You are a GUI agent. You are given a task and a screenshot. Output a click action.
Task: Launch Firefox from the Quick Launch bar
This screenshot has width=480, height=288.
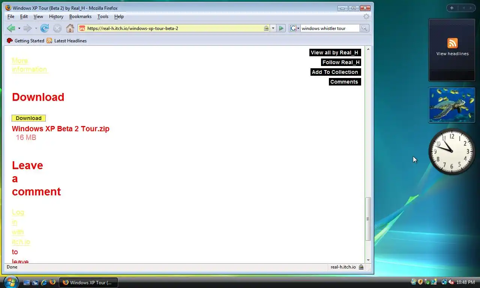point(52,282)
